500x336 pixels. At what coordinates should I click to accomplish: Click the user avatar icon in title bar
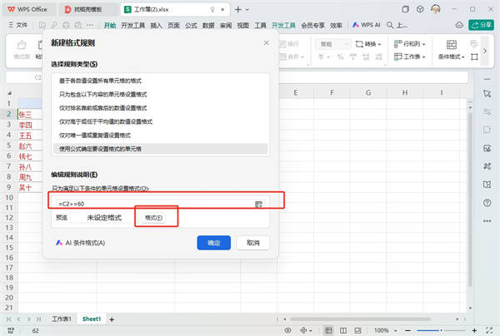click(x=436, y=9)
